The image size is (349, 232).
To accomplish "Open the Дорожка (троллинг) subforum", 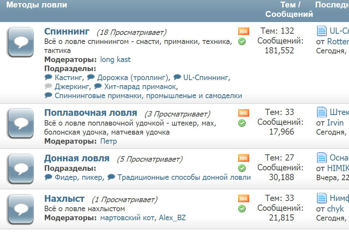I will click(133, 77).
